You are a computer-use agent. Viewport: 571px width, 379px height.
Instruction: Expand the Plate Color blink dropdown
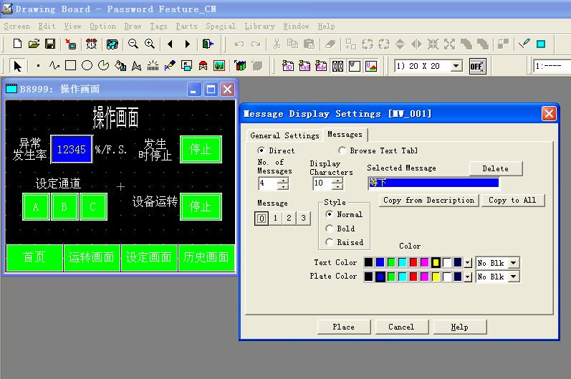point(513,277)
